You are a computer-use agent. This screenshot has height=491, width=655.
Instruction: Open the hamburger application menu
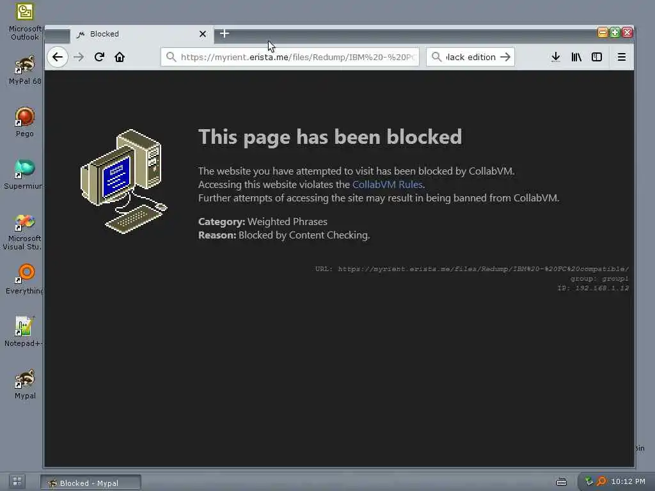click(622, 57)
